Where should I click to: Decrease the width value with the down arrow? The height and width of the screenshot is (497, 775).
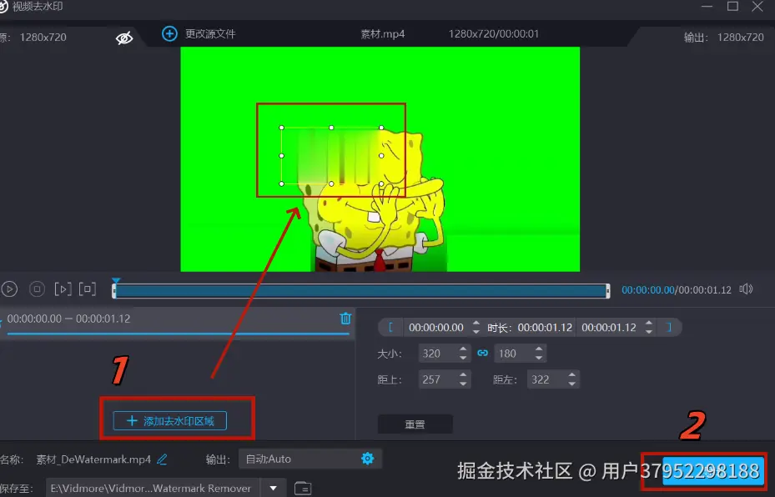(463, 358)
